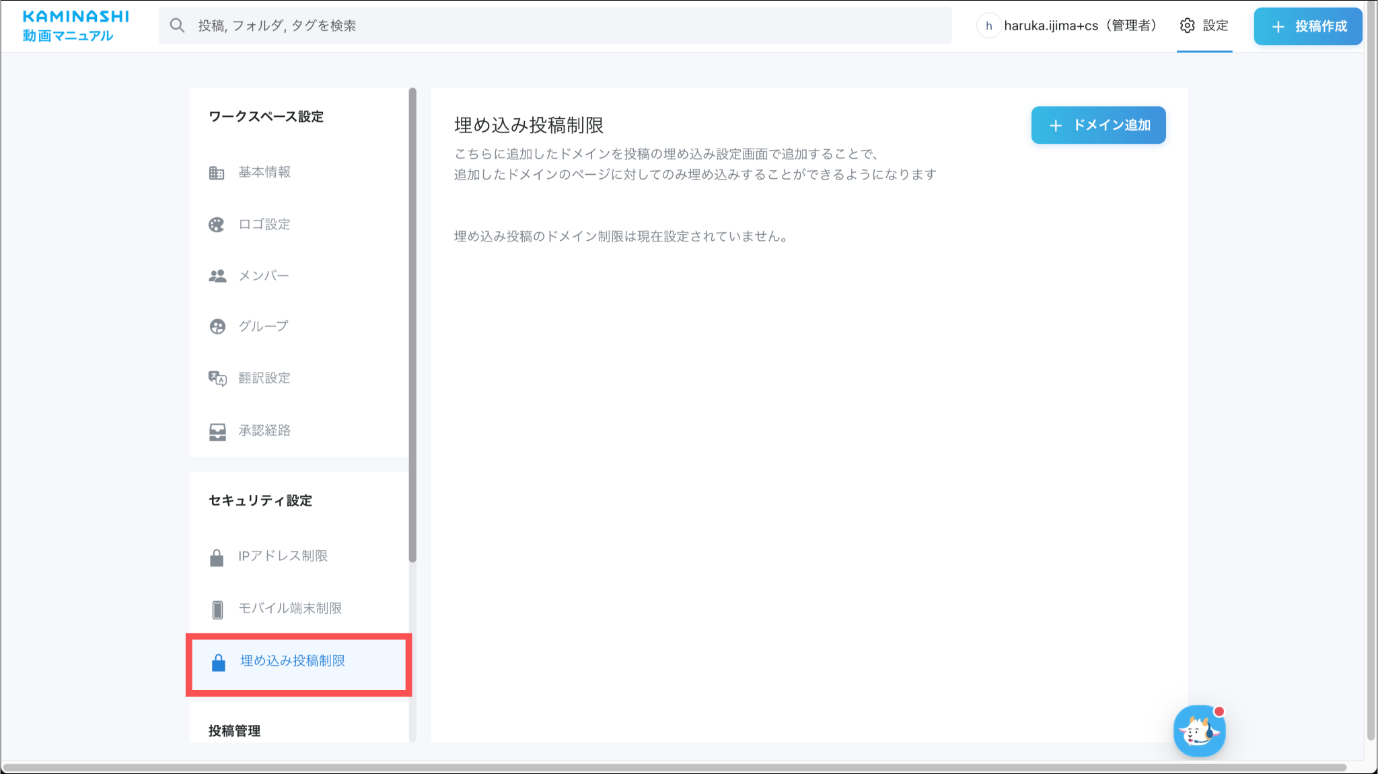The width and height of the screenshot is (1378, 774).
Task: Click the inbox icon beside 承認経路
Action: click(217, 431)
